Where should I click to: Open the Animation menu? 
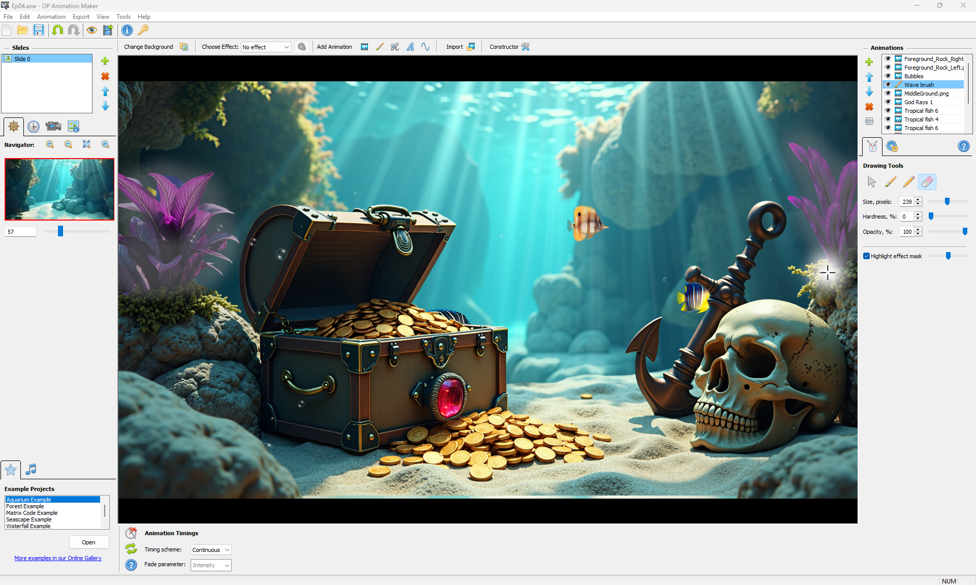tap(51, 17)
